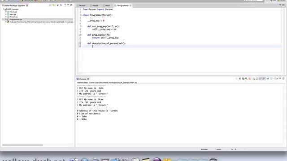Toggle Pin Console in the Console toolbar

(268, 79)
